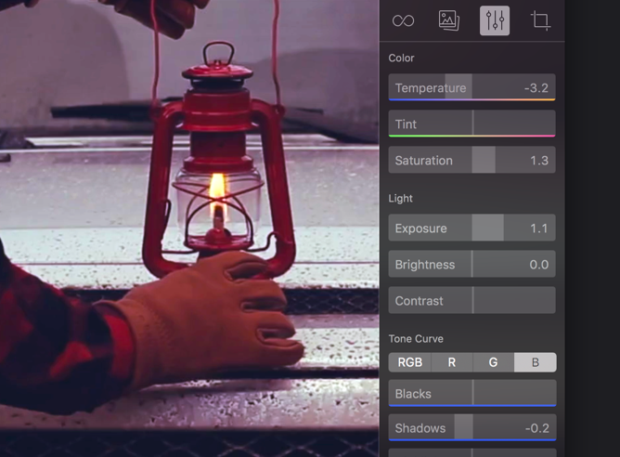Adjust the Shadows slider
Image resolution: width=620 pixels, height=457 pixels.
[x=471, y=428]
